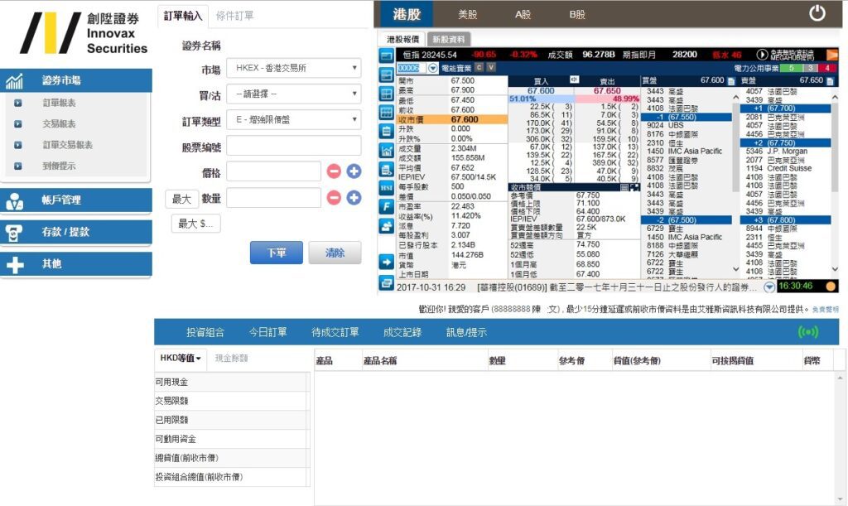Click the green live connection icon
Viewport: 848px width, 506px height.
tap(807, 332)
